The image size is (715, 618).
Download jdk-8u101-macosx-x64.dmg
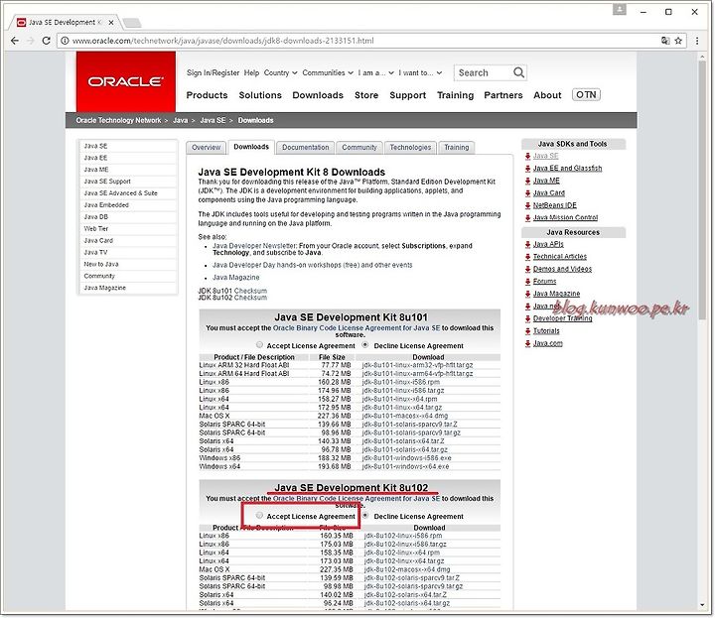tap(405, 416)
